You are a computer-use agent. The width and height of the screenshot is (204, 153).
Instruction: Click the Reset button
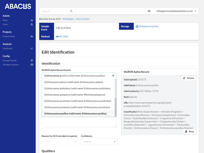pyautogui.click(x=189, y=132)
